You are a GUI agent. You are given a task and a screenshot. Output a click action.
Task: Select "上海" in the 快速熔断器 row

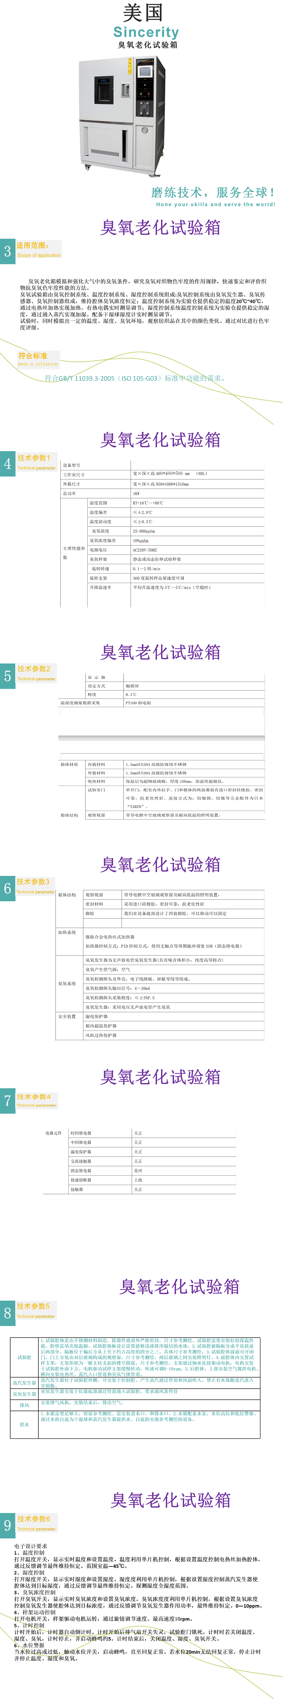(x=138, y=1180)
